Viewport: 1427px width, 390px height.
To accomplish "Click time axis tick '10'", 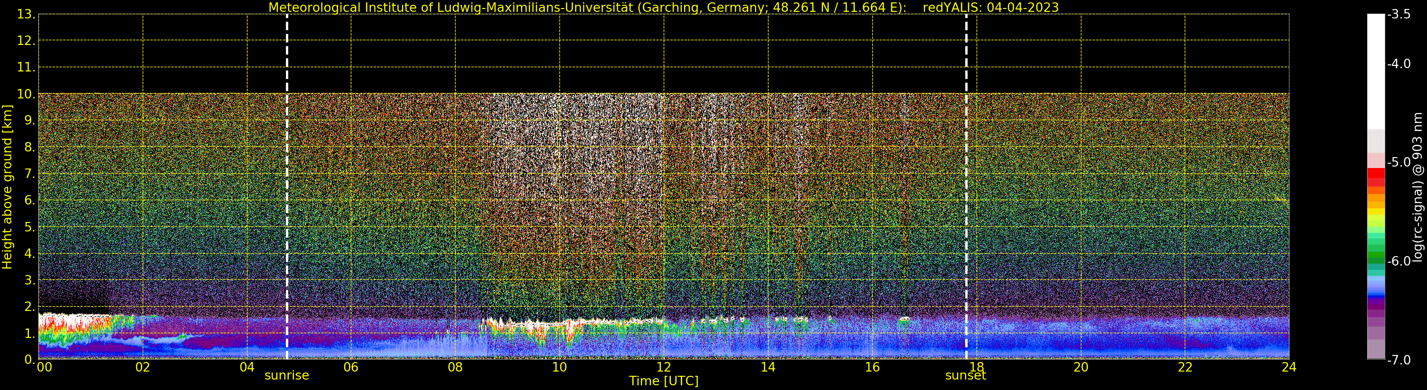I will pos(559,367).
